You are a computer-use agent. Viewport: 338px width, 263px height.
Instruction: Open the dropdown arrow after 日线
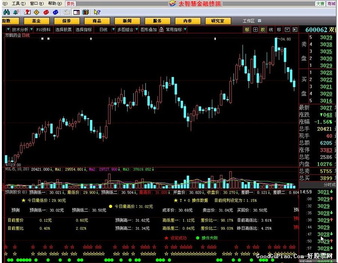coord(113,29)
